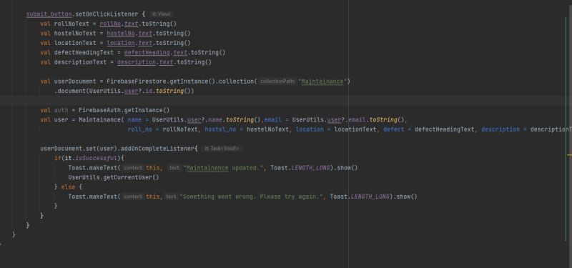Click the collectionPath parameter hint
The width and height of the screenshot is (572, 268).
277,81
